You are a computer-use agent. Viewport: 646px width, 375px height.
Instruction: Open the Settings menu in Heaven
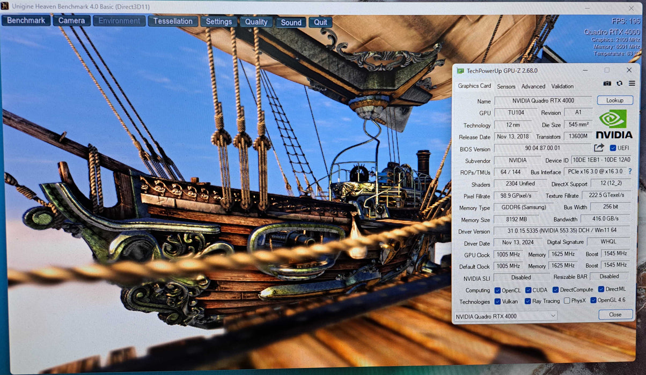click(x=219, y=21)
